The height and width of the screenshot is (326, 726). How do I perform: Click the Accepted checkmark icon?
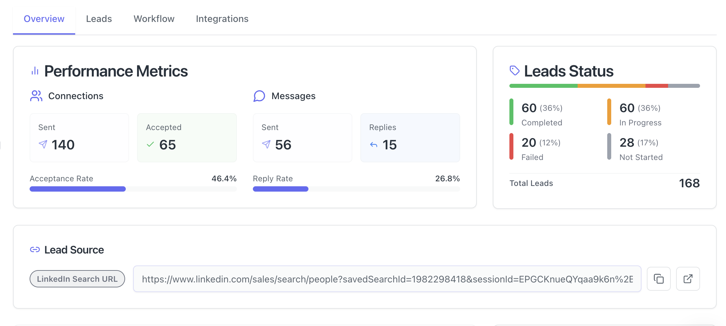click(x=150, y=144)
